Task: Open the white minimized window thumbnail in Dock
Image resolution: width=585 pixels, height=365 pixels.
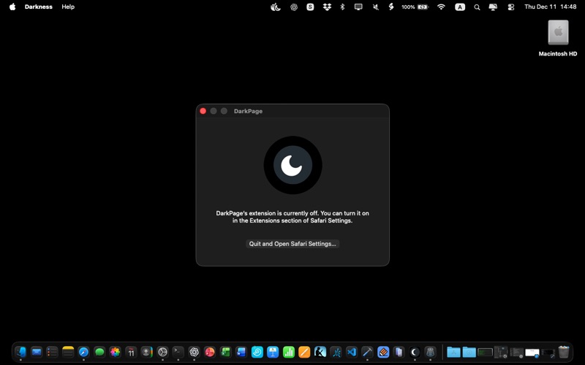Action: pyautogui.click(x=532, y=352)
